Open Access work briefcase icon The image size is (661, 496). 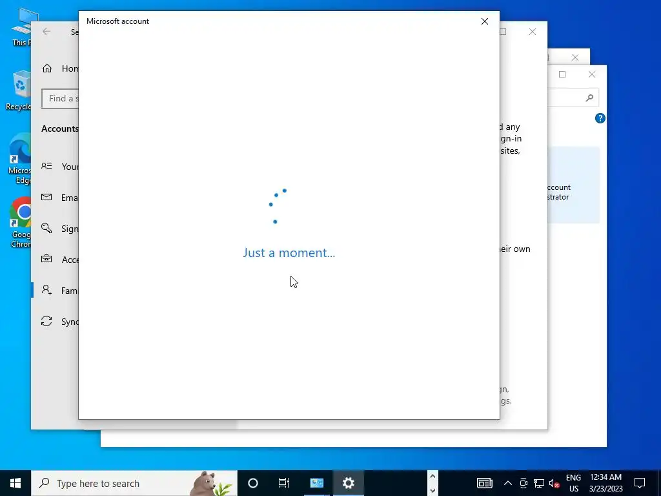pyautogui.click(x=46, y=259)
